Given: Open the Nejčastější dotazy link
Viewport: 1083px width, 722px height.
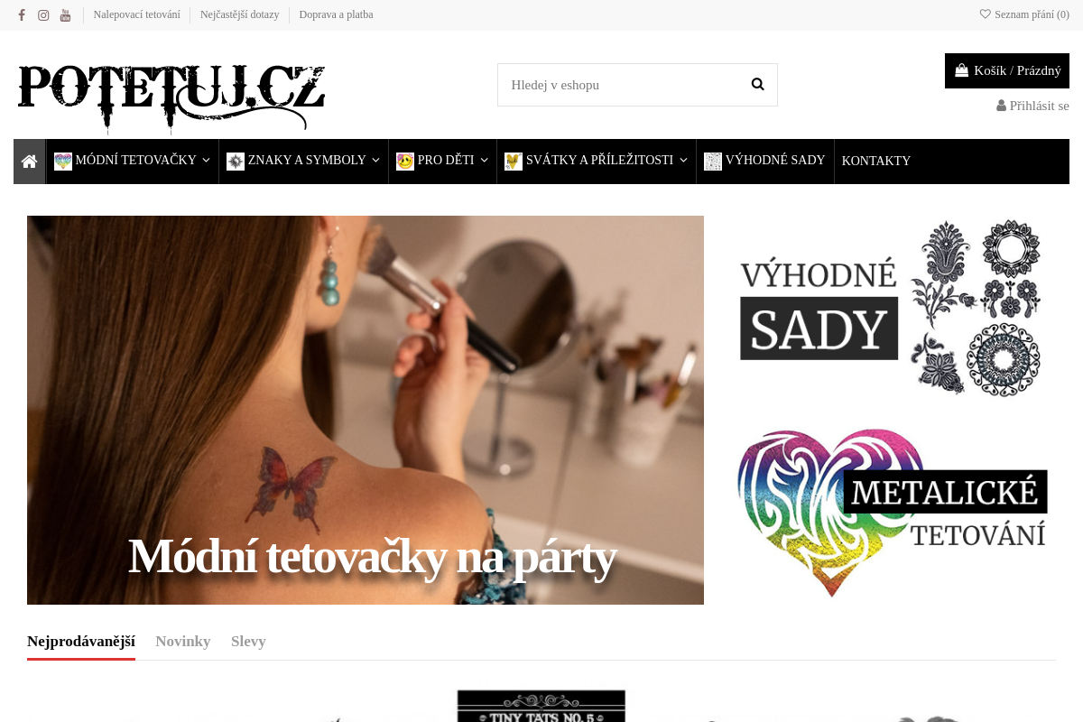Looking at the screenshot, I should [x=239, y=14].
